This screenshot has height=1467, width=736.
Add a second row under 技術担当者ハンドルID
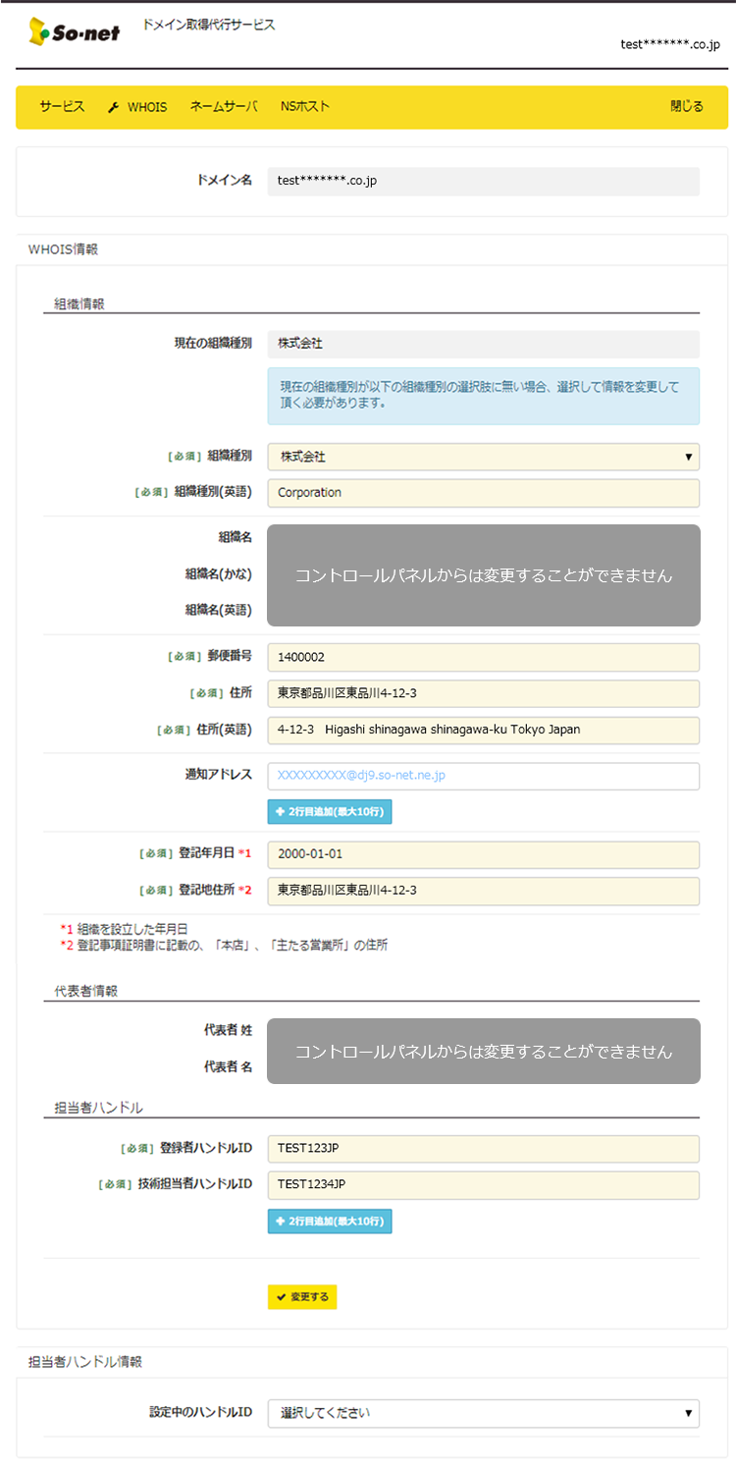tap(330, 1222)
